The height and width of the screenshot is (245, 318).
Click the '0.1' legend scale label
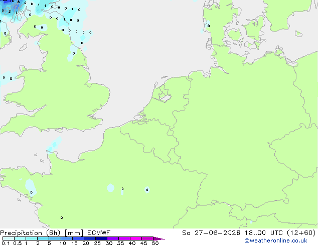[x=6, y=243]
